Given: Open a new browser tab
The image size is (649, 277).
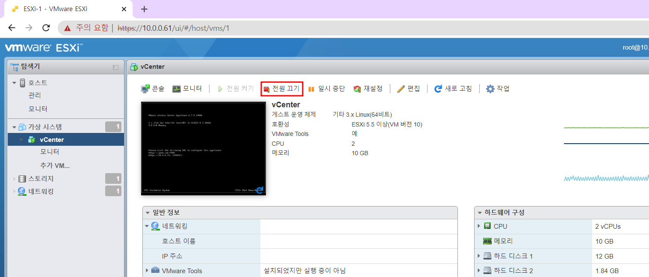Looking at the screenshot, I should (144, 9).
